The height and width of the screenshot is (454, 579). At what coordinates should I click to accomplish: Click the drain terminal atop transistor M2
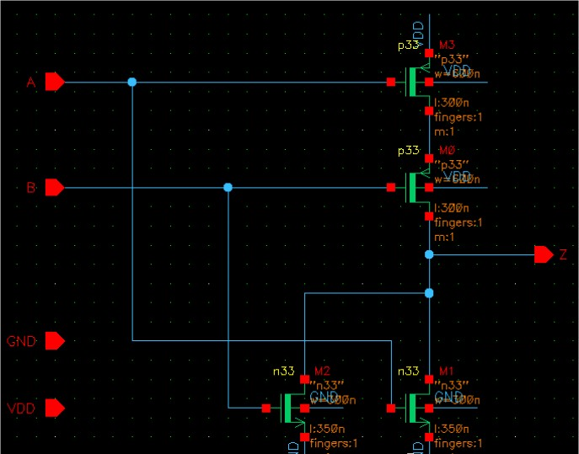tap(304, 379)
